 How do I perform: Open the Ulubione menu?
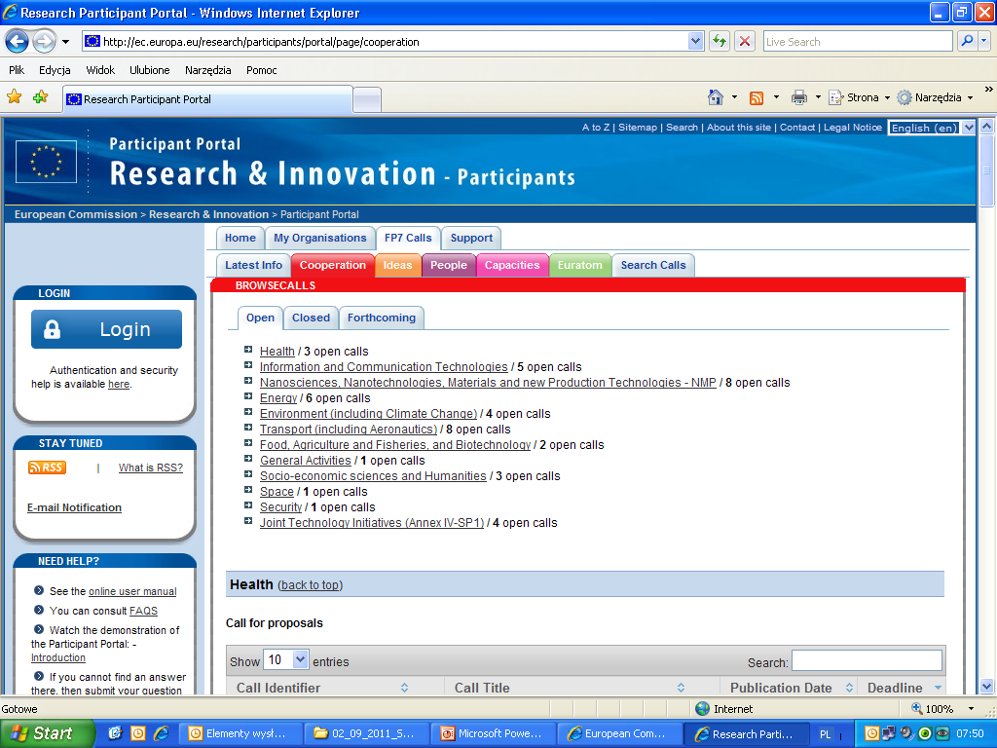point(149,70)
